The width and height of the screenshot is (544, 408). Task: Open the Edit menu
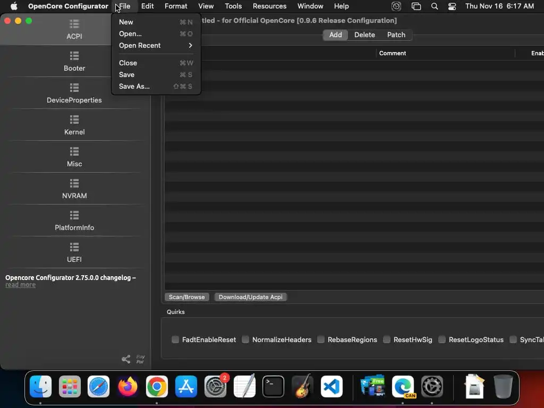point(148,6)
